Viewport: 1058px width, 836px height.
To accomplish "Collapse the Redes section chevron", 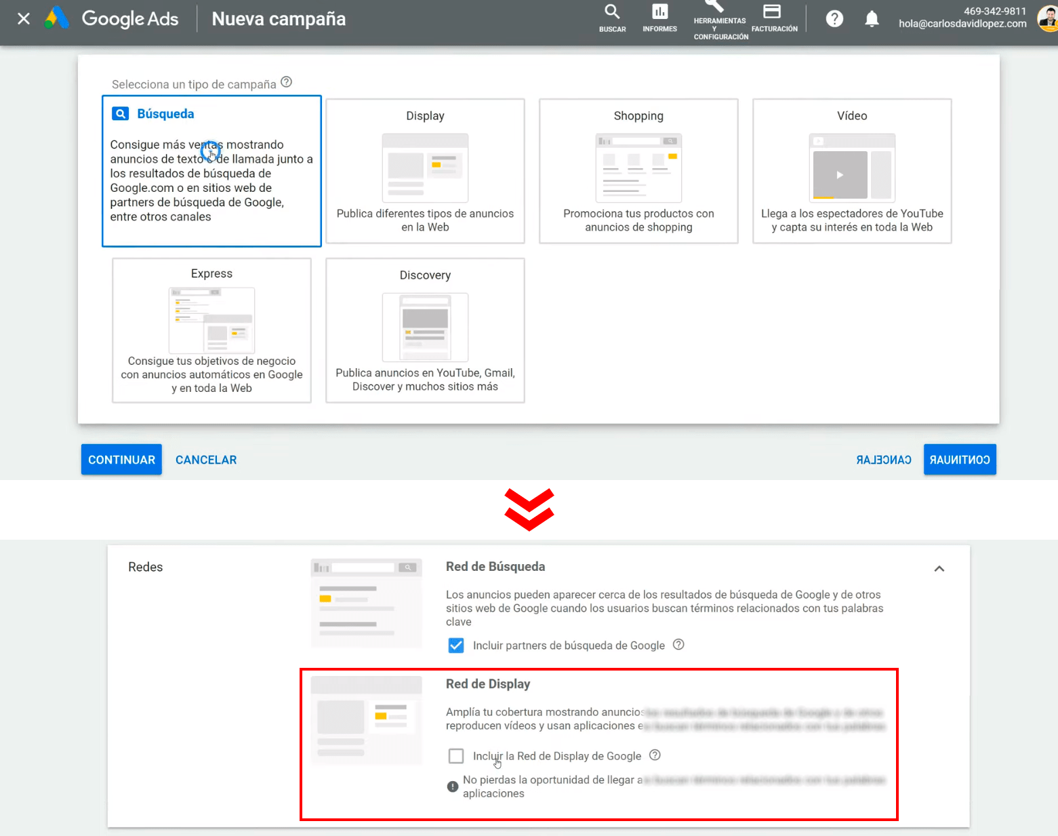I will click(x=939, y=568).
